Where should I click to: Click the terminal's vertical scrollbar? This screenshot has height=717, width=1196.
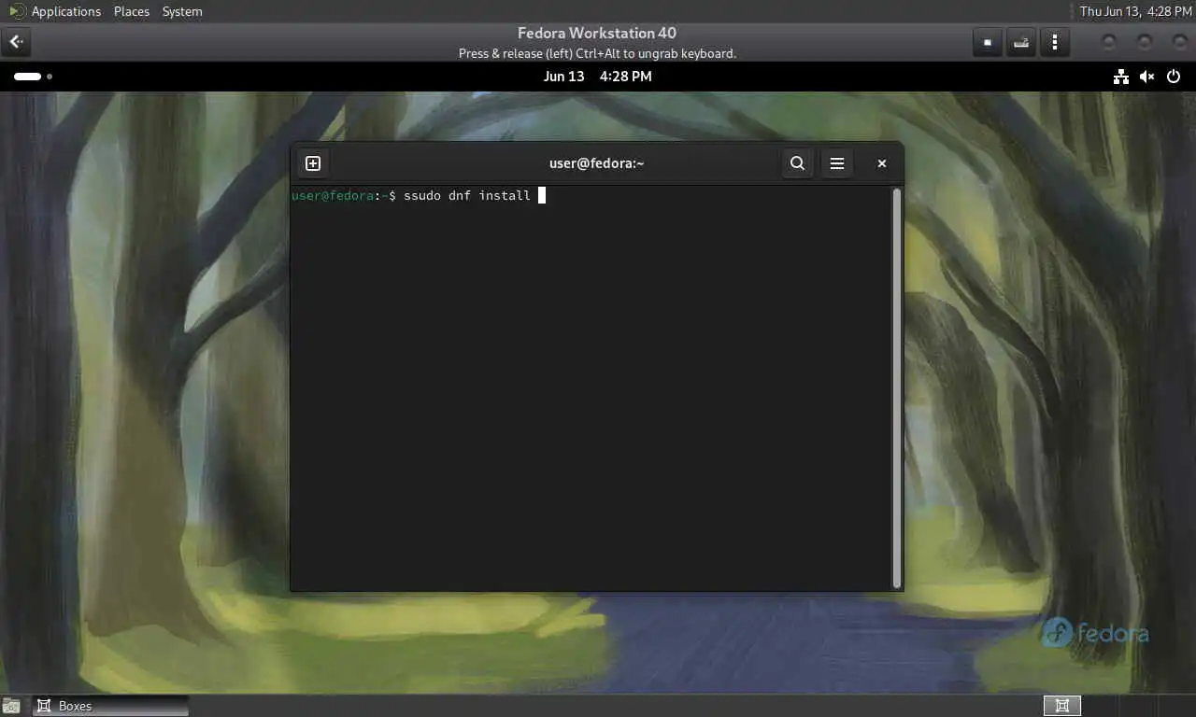[897, 387]
